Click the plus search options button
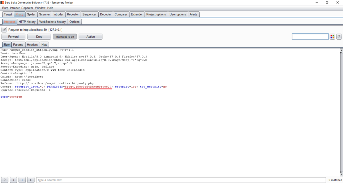Screen dimensions: 343x183 tap(22, 180)
